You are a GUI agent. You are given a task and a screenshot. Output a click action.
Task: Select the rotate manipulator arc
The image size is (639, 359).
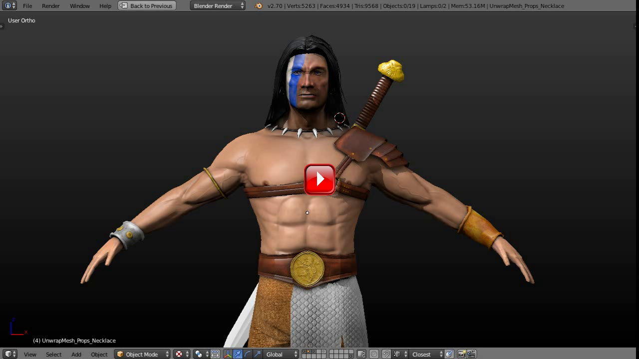coord(248,354)
